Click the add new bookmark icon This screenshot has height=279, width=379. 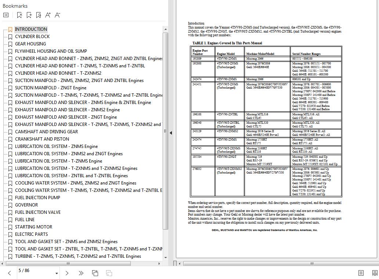click(29, 15)
